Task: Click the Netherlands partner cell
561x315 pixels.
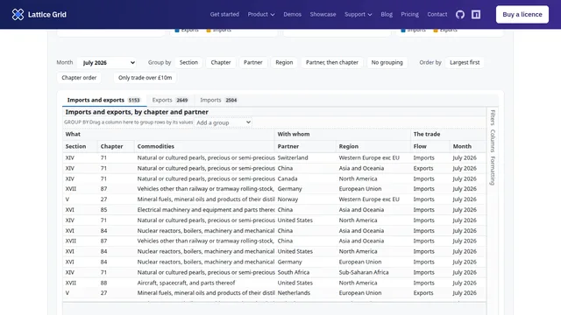Action: [305, 293]
